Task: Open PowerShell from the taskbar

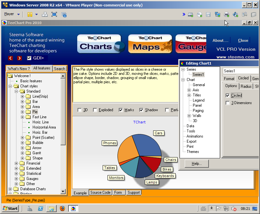Action: click(x=41, y=209)
